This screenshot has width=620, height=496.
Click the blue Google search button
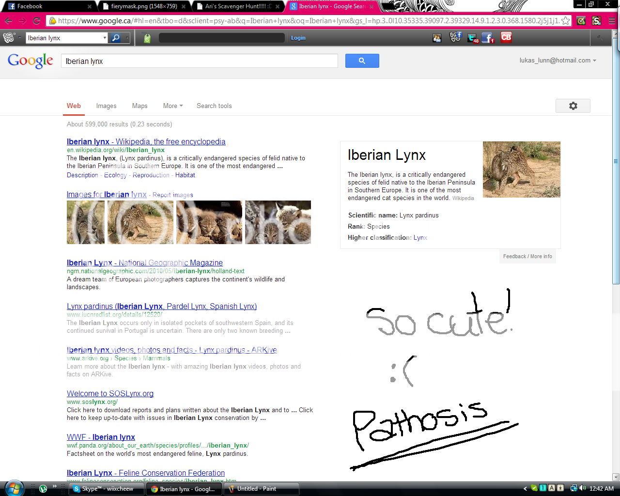pos(362,61)
